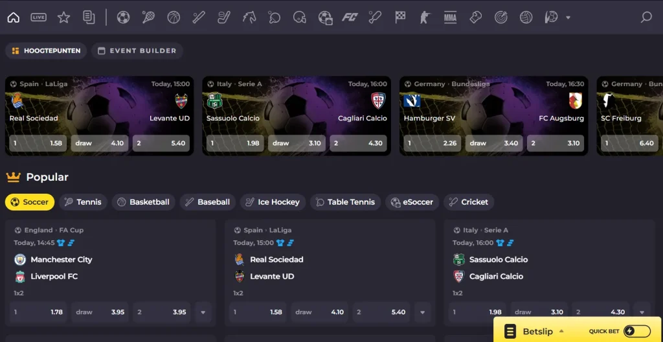Bet draw 3.40 in Hamburger SV banner
The height and width of the screenshot is (342, 663).
click(494, 143)
